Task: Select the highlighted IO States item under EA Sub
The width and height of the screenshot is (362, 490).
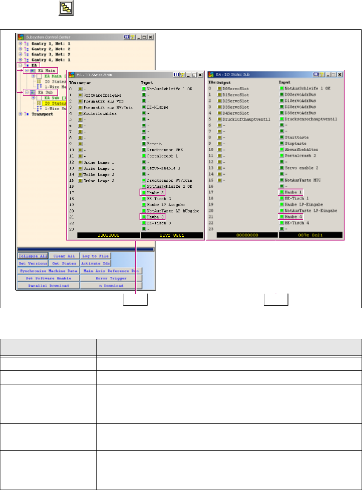Action: tap(54, 103)
